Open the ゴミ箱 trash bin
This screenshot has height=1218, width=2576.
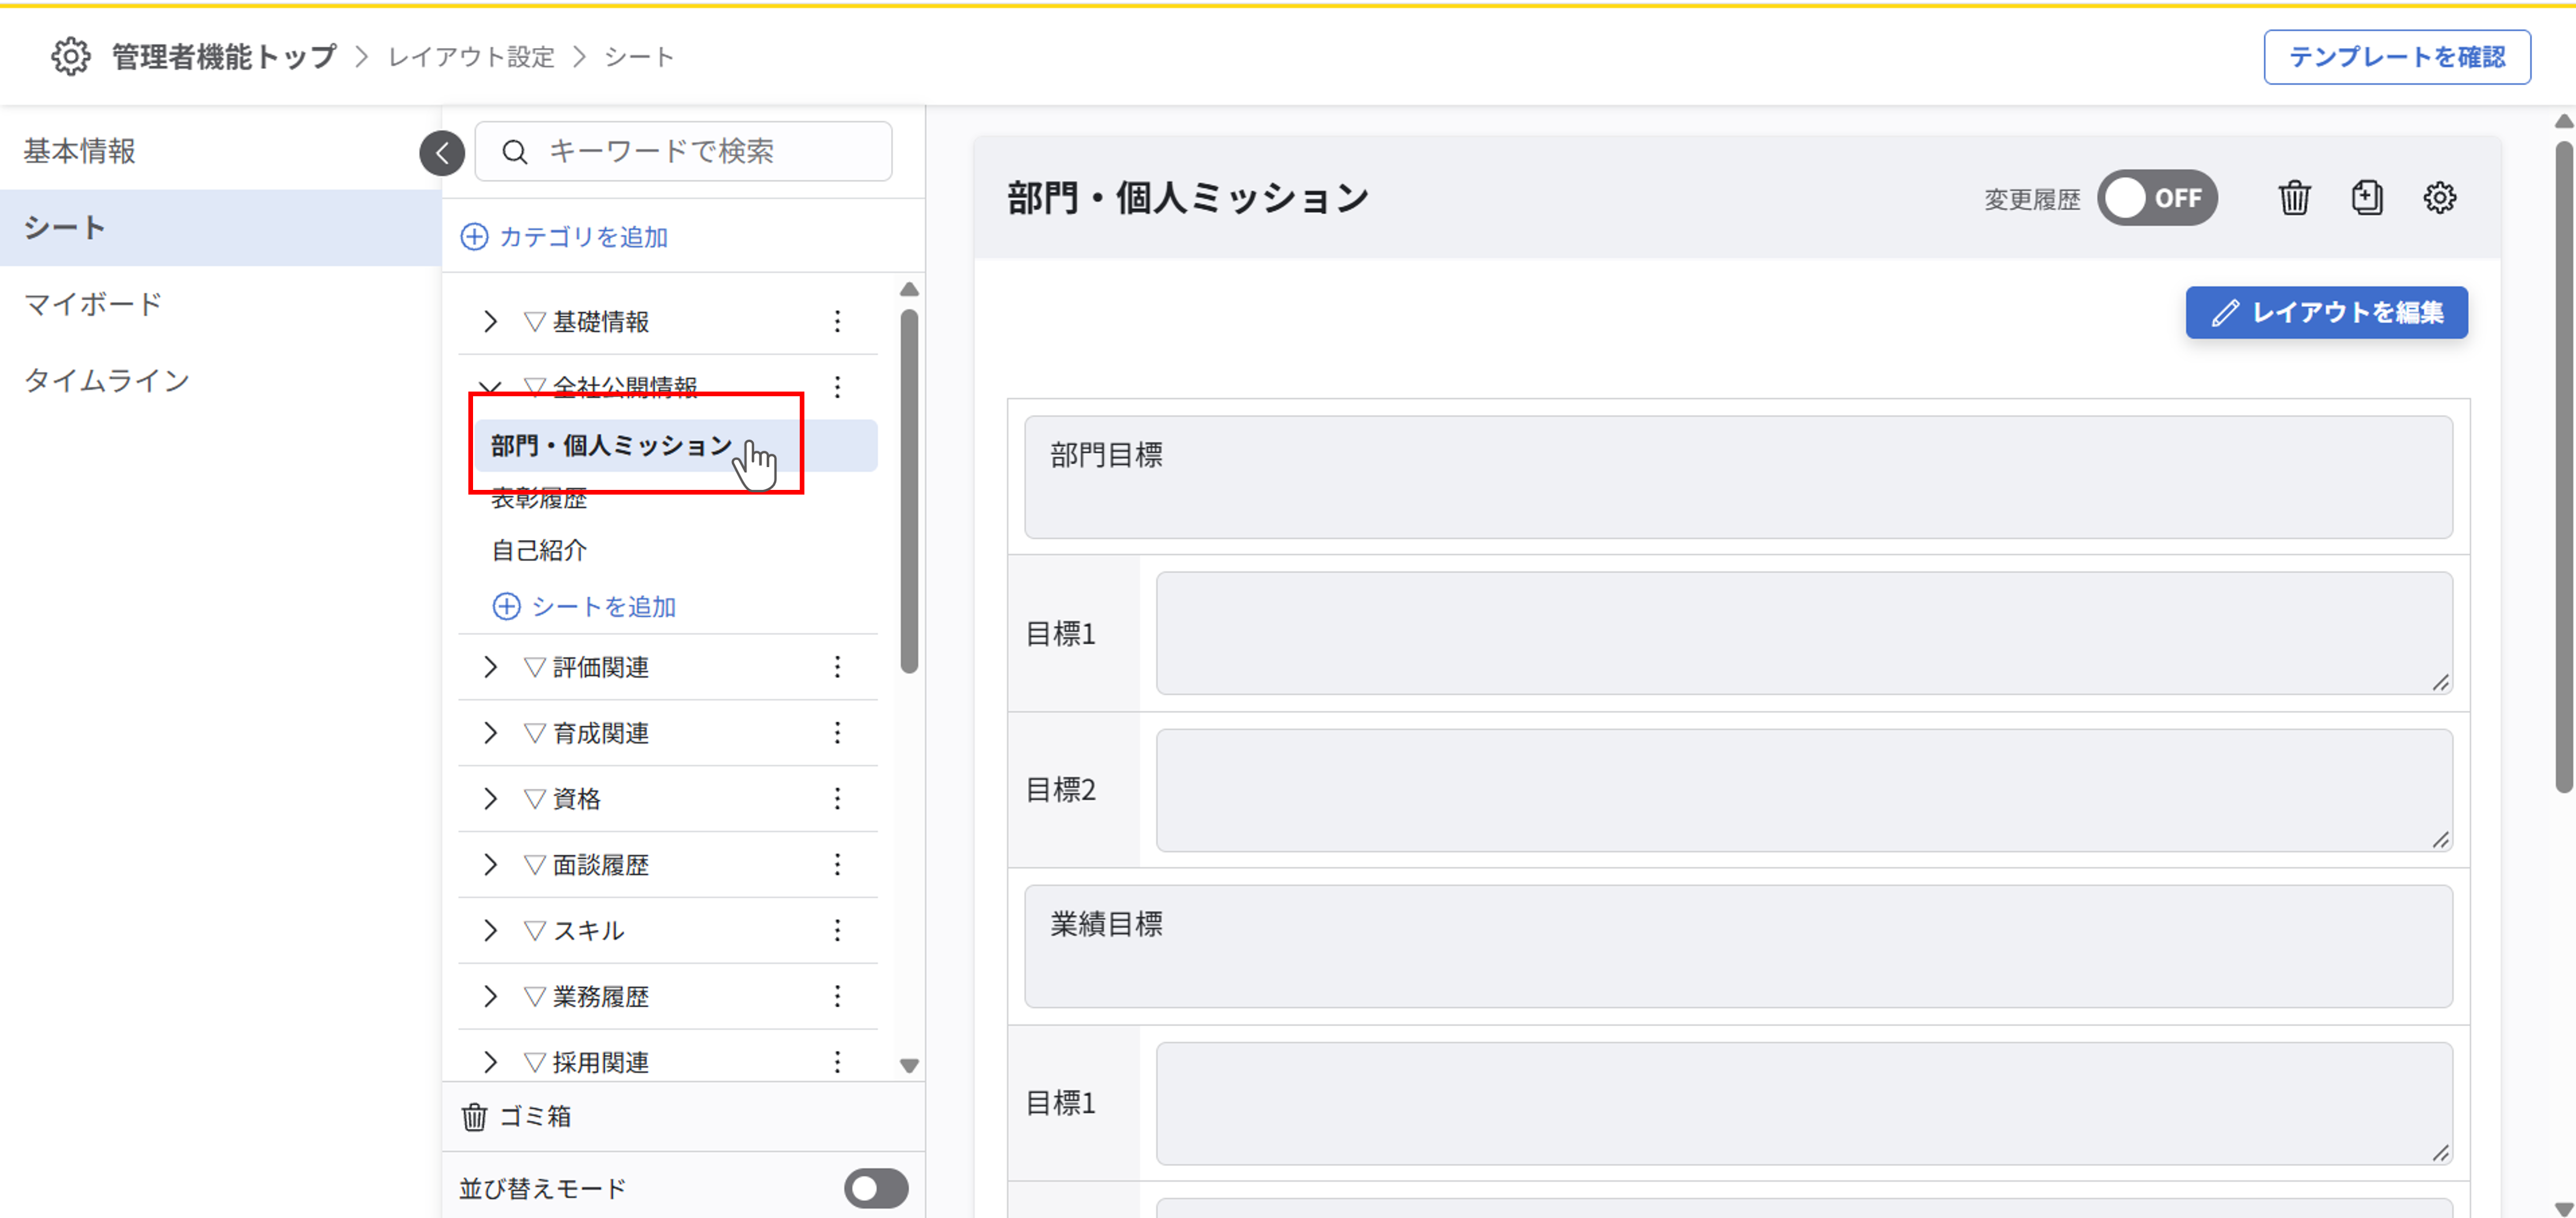tap(516, 1116)
